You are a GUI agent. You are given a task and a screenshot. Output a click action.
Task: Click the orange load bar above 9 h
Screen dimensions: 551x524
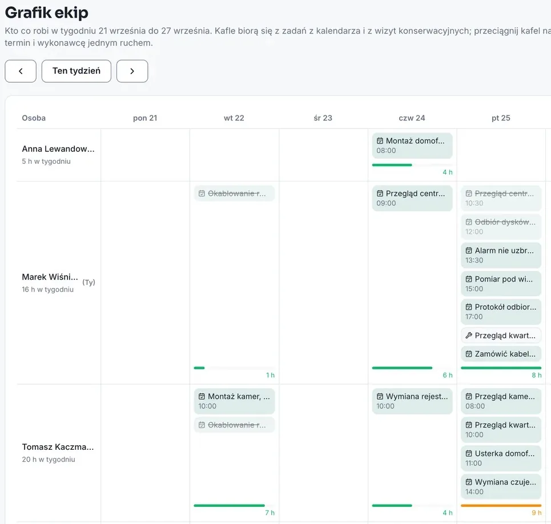pos(501,506)
